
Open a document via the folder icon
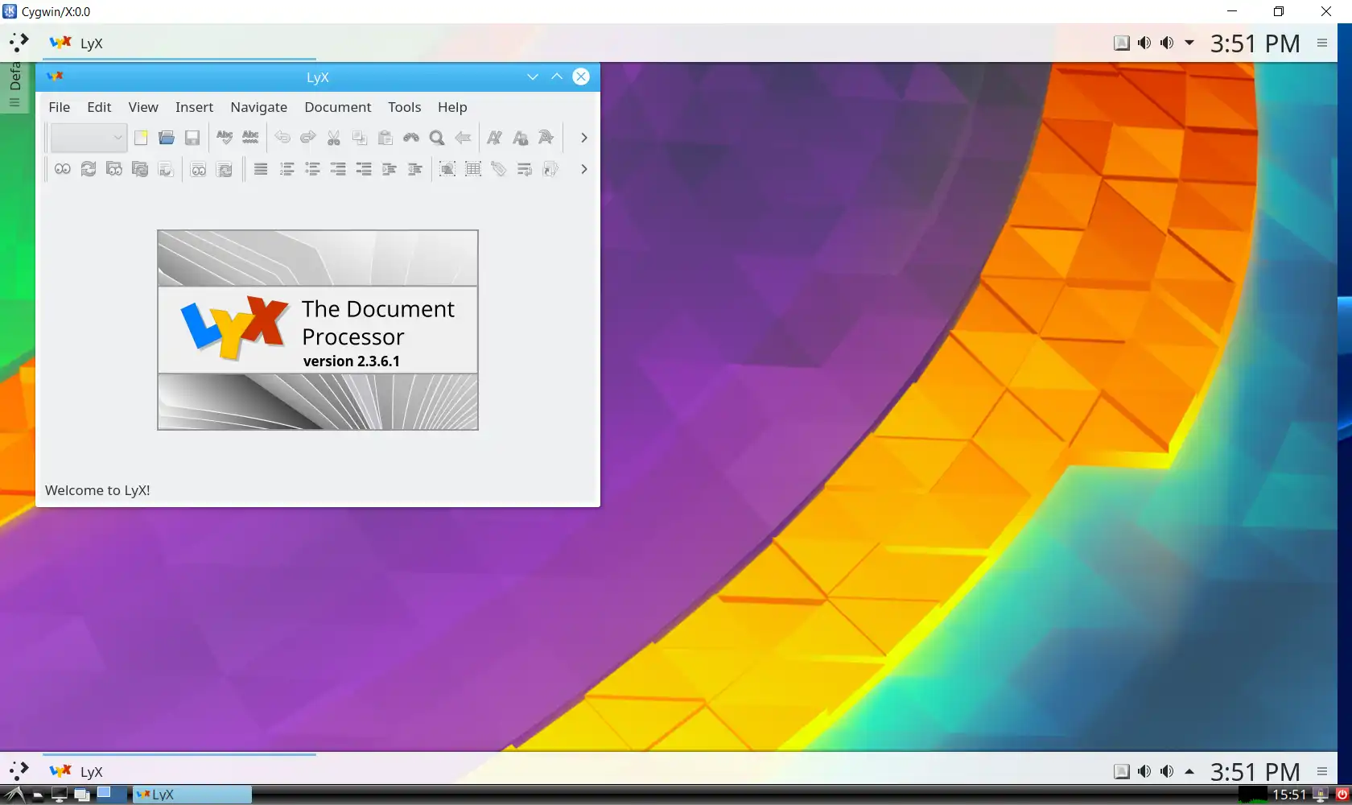click(167, 138)
